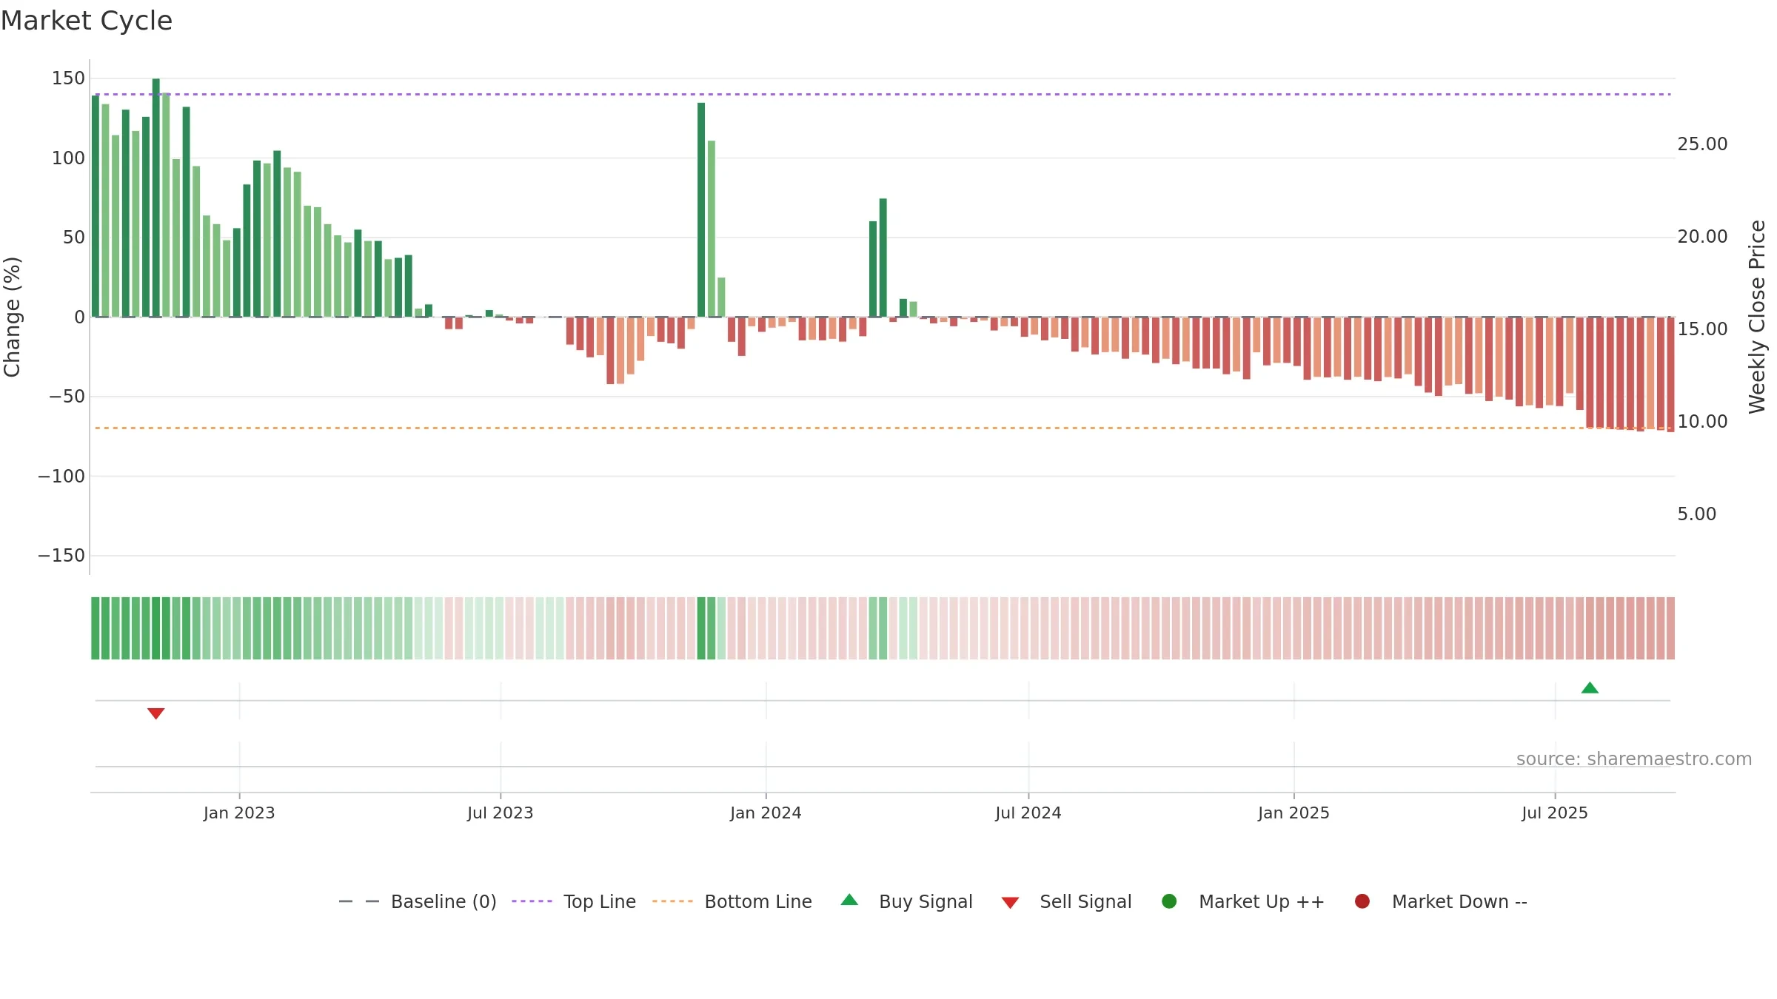1777x999 pixels.
Task: Click the green heatmap cell among pink cells late 2023
Action: coord(701,628)
